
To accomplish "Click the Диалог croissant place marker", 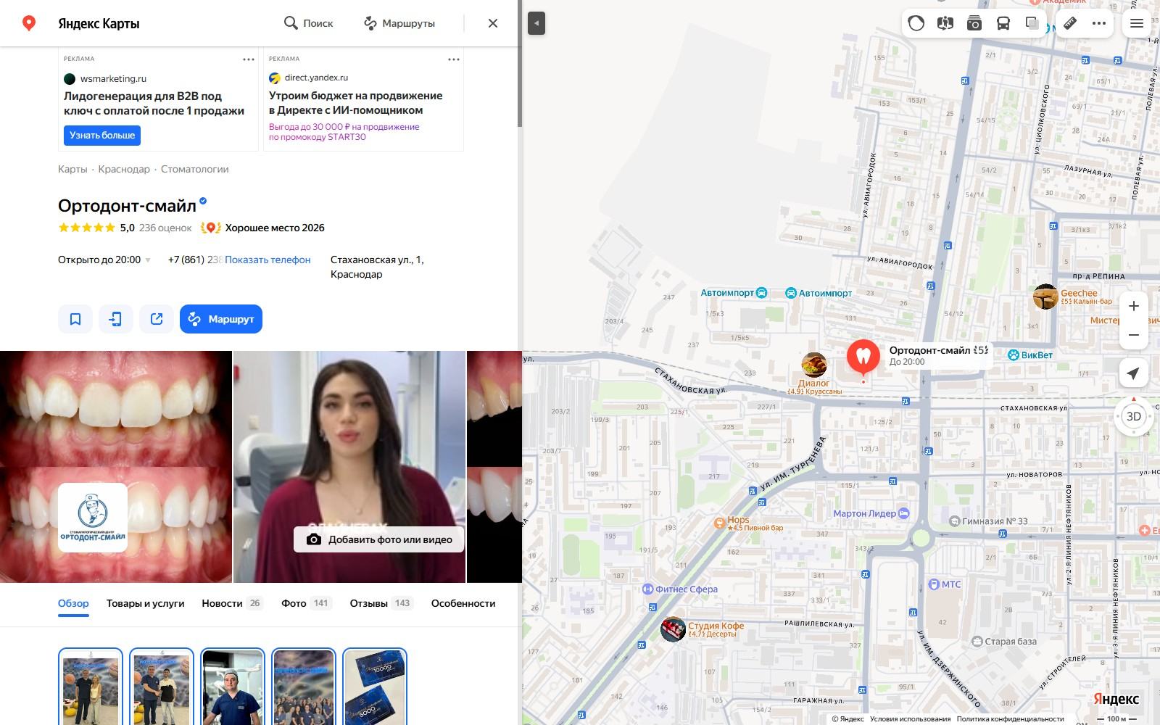I will coord(814,367).
